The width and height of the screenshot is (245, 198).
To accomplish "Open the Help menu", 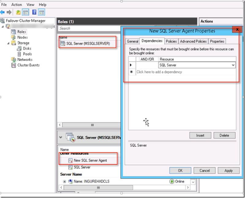I will tap(43, 5).
